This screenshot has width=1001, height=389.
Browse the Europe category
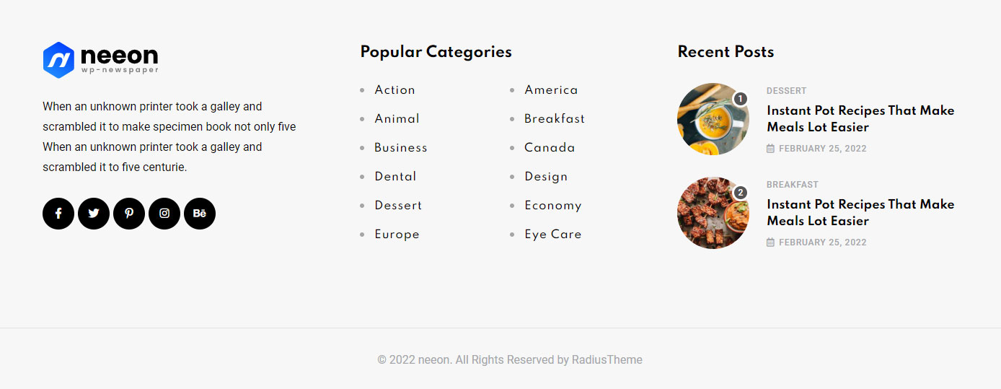[x=397, y=235]
